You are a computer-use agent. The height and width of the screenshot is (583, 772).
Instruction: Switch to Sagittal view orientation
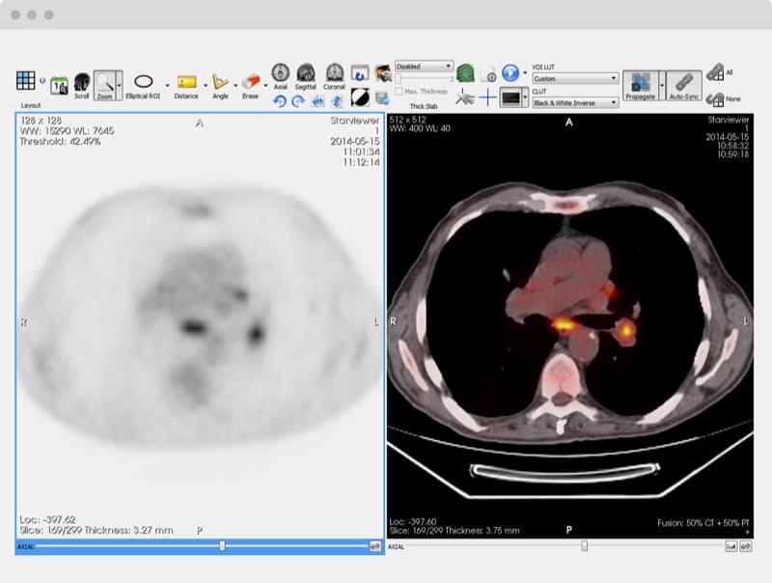coord(304,72)
